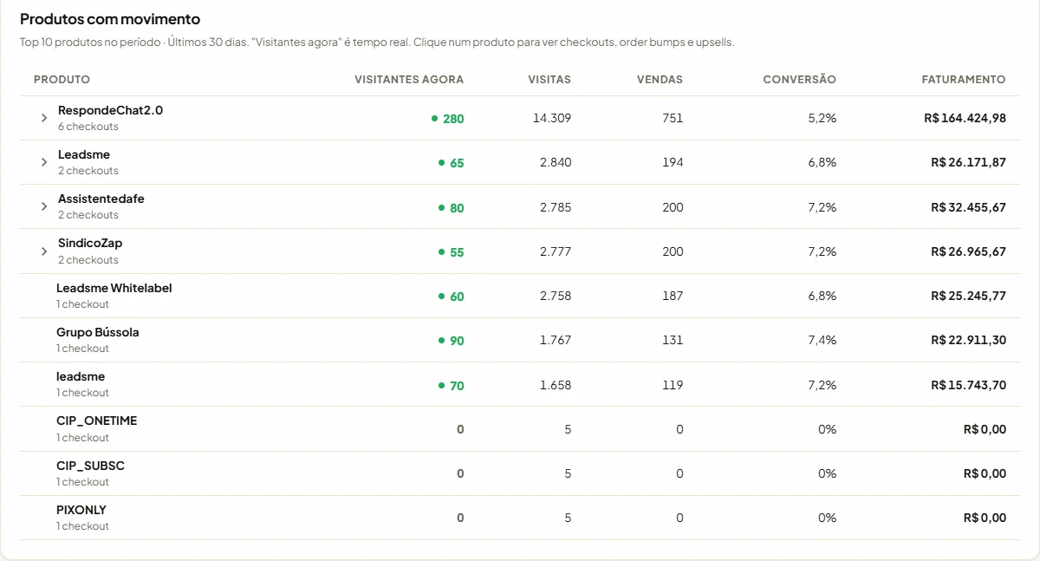Click the R$ 15.743,70 revenue value

(968, 385)
